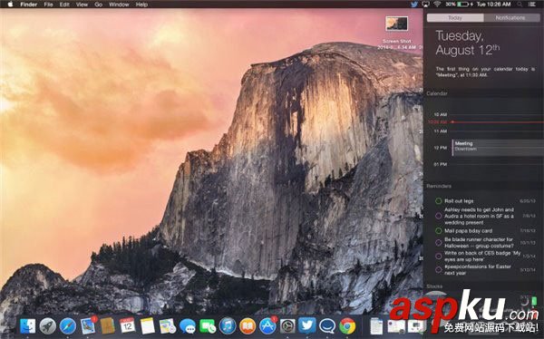Open AirPlay display menu bar icon
Viewport: 544px width, 339px height.
tap(425, 5)
